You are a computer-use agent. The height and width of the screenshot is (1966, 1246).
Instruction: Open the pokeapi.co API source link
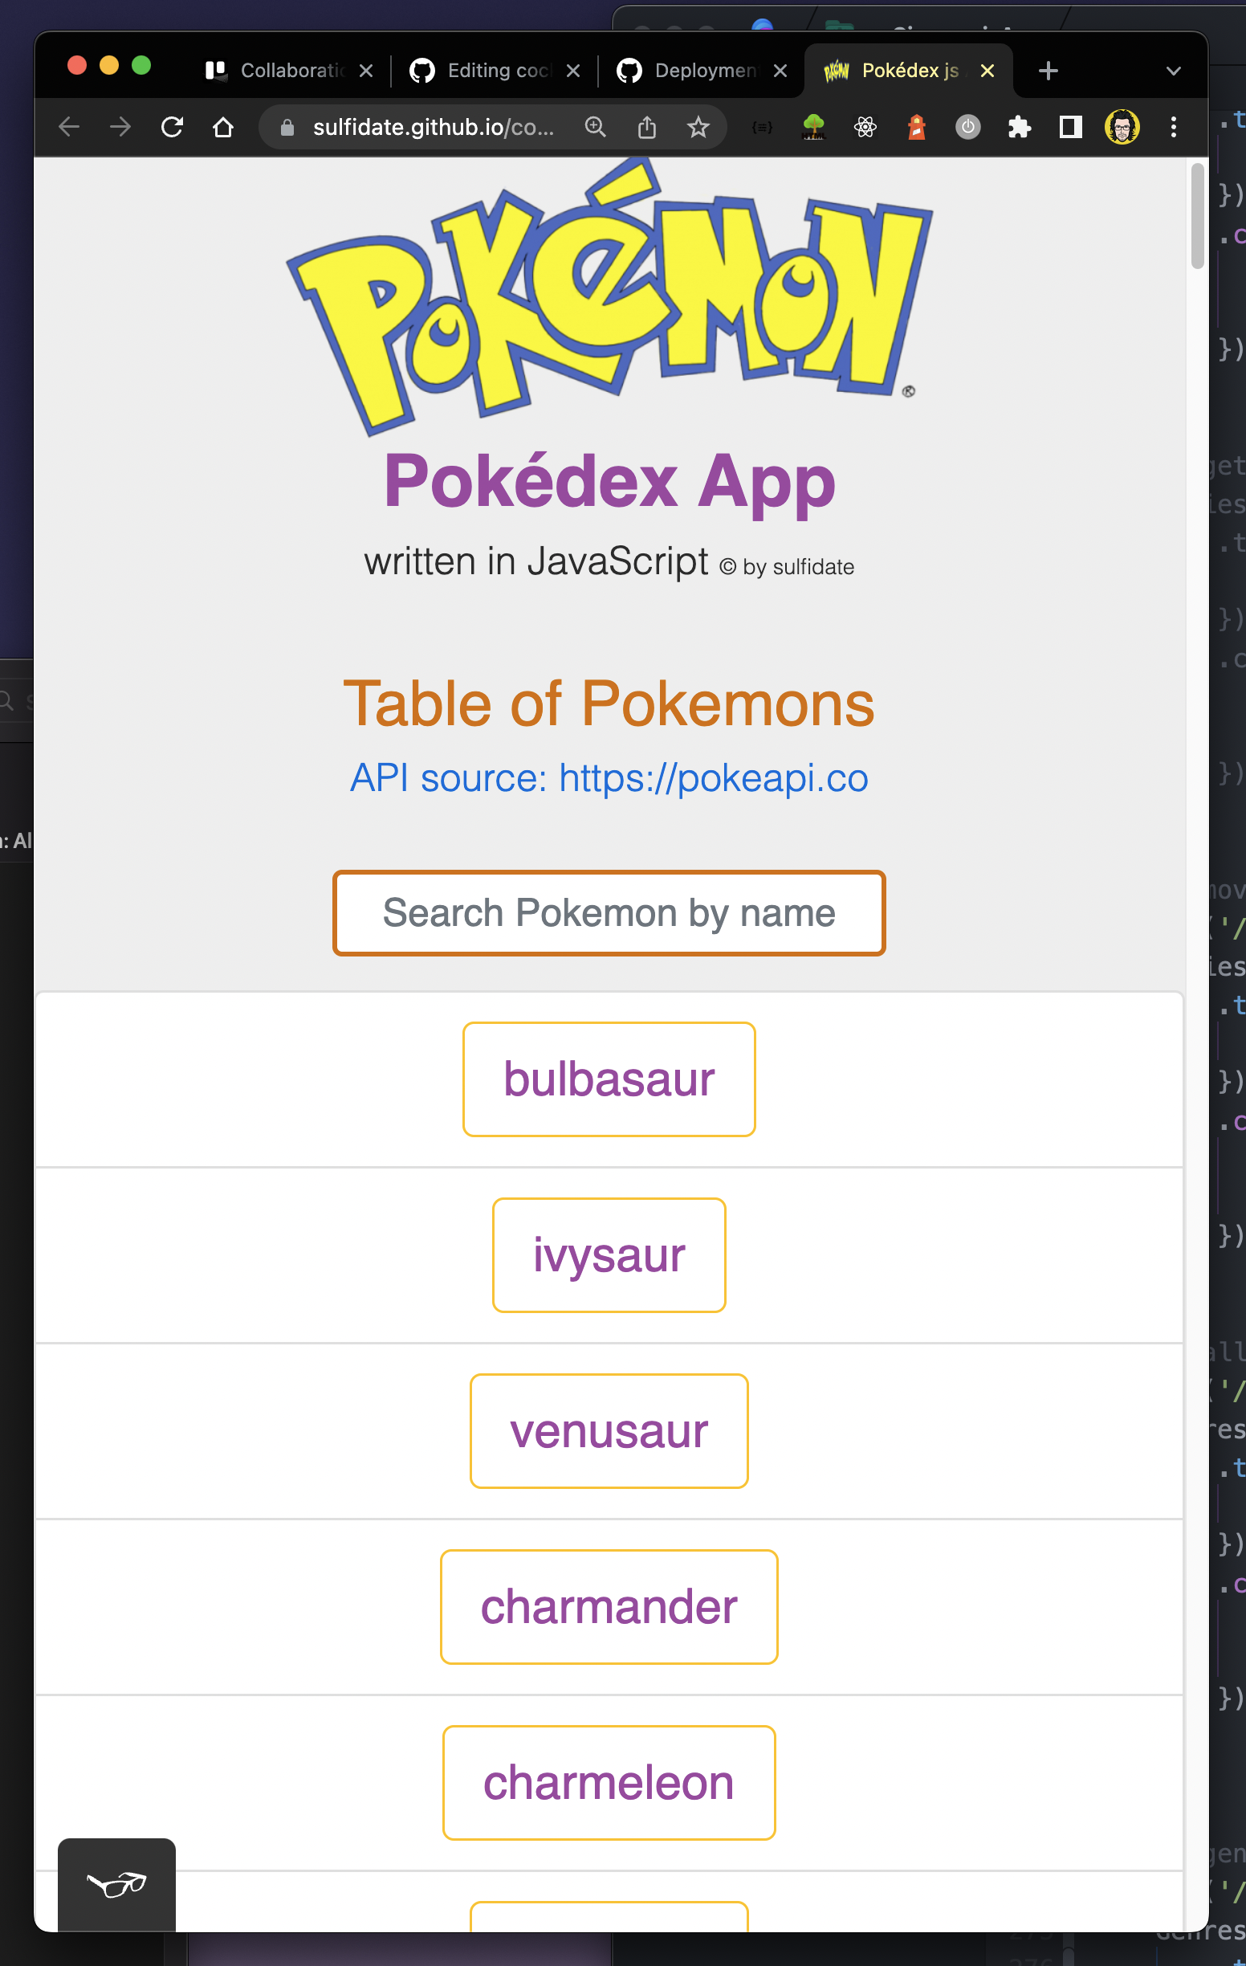609,778
